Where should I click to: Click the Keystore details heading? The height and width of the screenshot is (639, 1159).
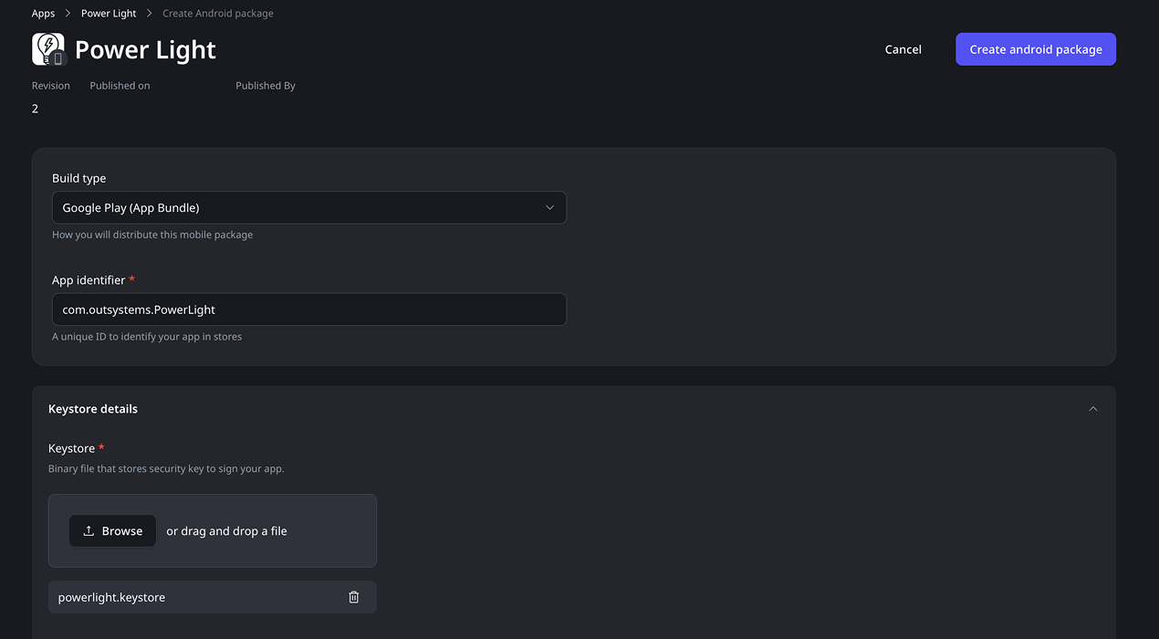[93, 409]
